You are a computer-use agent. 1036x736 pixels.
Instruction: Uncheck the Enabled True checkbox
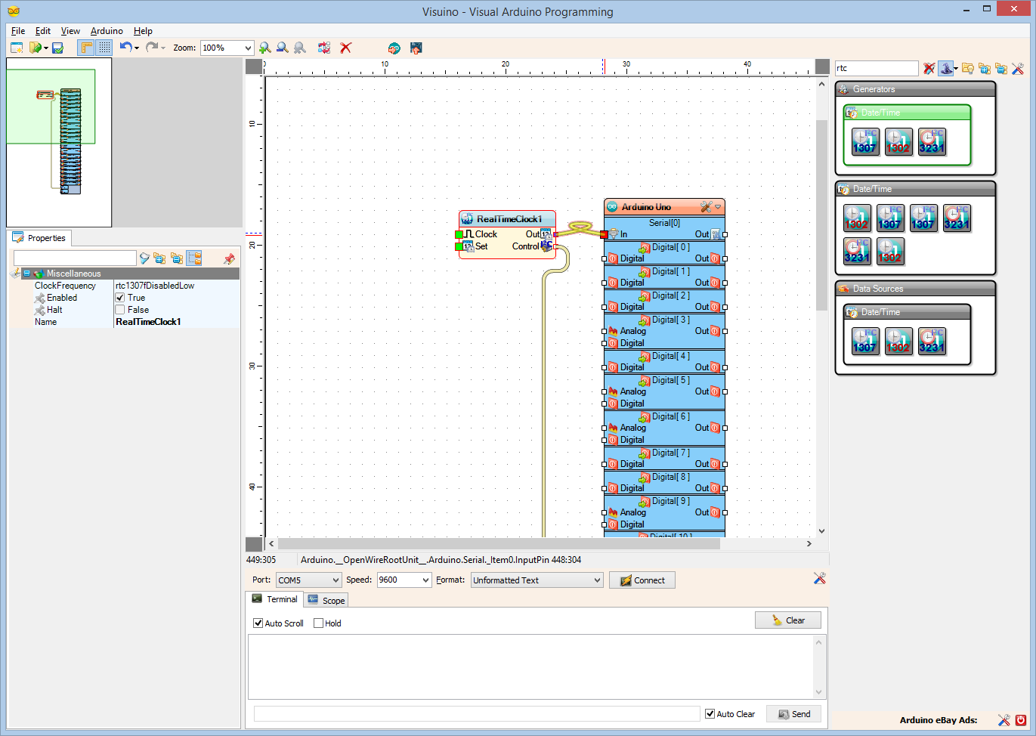coord(119,298)
